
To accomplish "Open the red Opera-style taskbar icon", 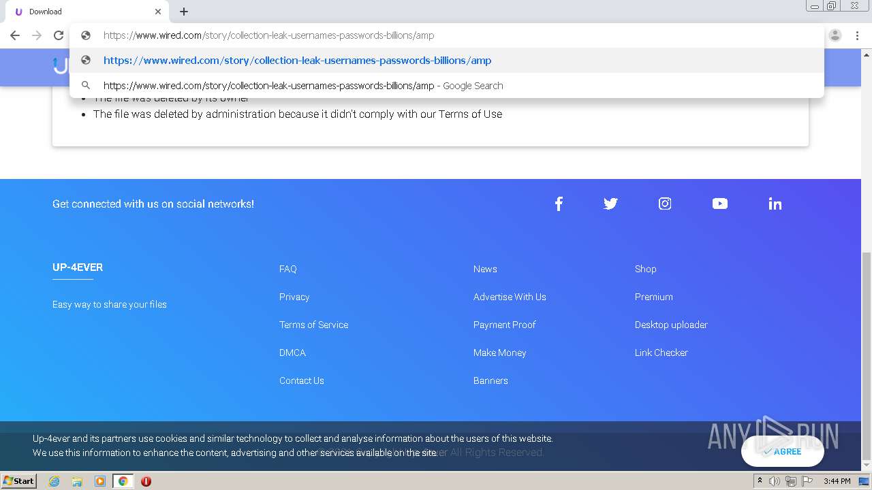I will coord(146,481).
